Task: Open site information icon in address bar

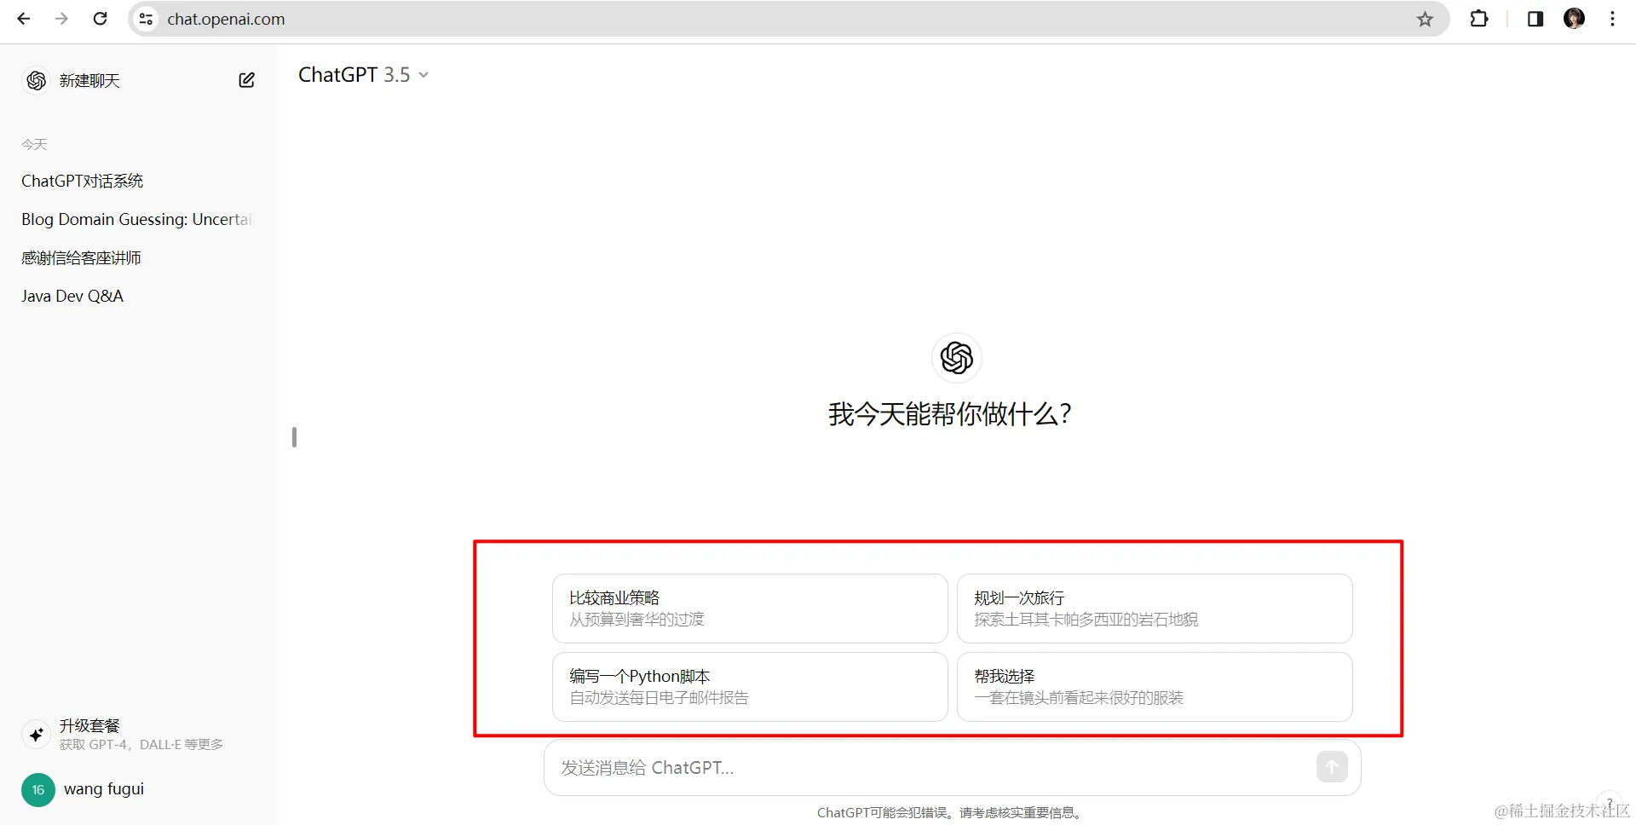Action: click(146, 19)
